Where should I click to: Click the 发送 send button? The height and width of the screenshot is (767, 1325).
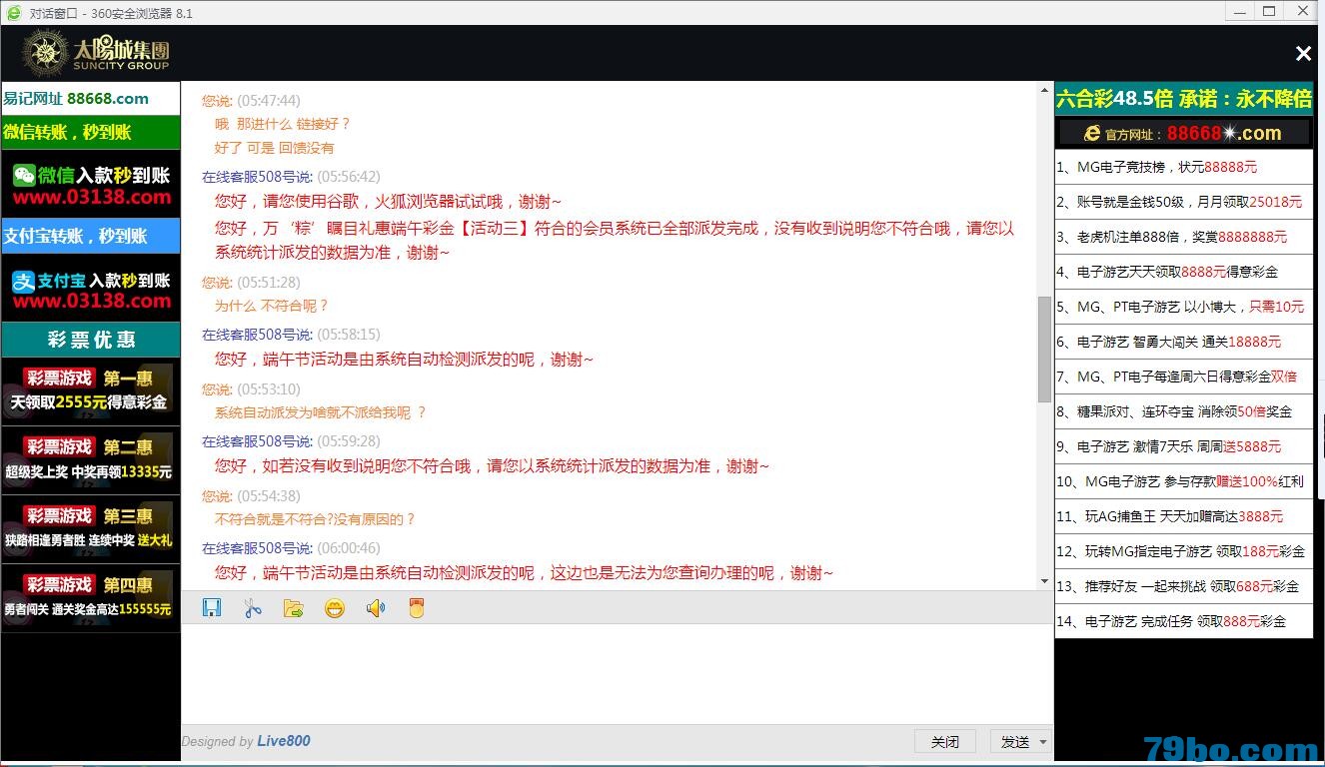tap(1015, 742)
